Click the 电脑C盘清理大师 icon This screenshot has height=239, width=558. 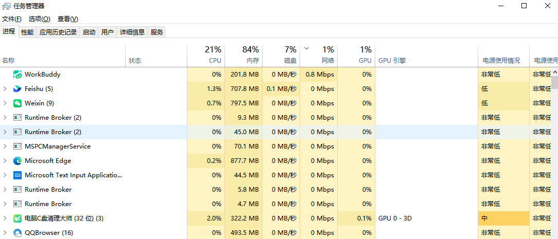18,218
